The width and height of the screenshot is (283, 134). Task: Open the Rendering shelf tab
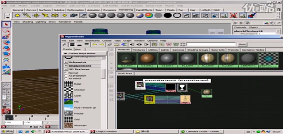(126, 10)
